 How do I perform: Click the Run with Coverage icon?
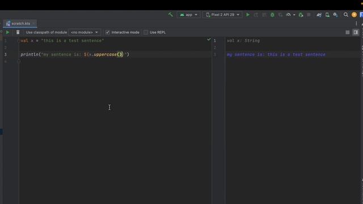click(280, 15)
